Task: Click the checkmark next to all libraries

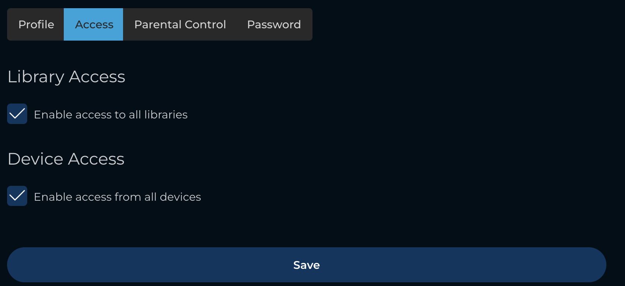Action: point(17,114)
